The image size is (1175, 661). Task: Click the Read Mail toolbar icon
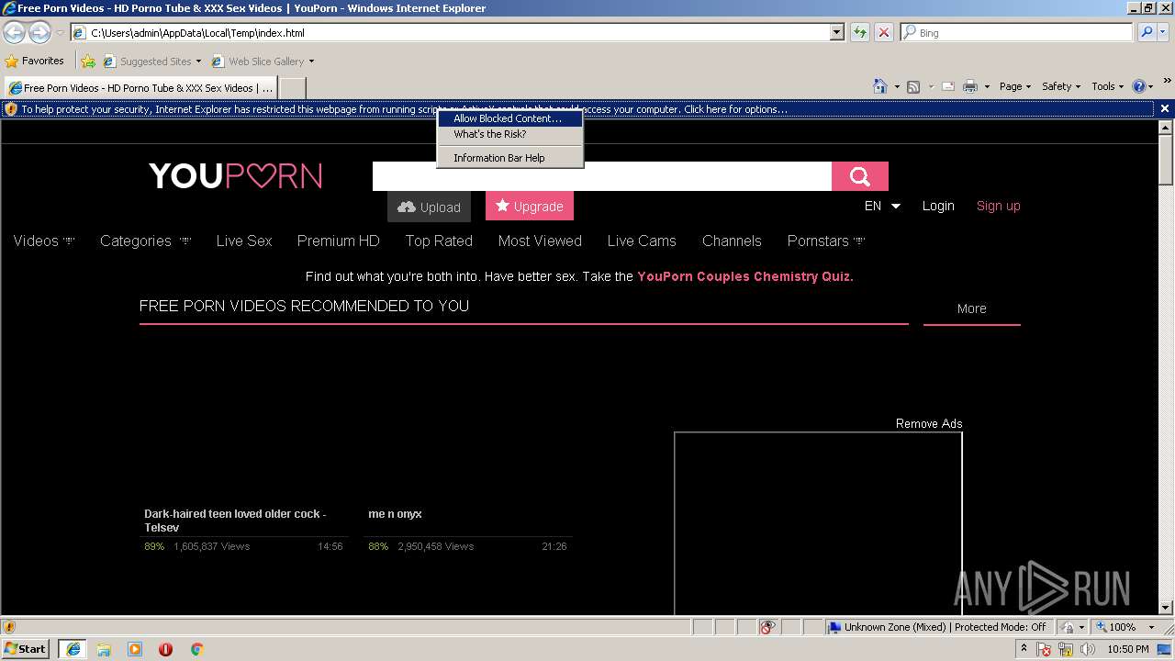[x=948, y=86]
